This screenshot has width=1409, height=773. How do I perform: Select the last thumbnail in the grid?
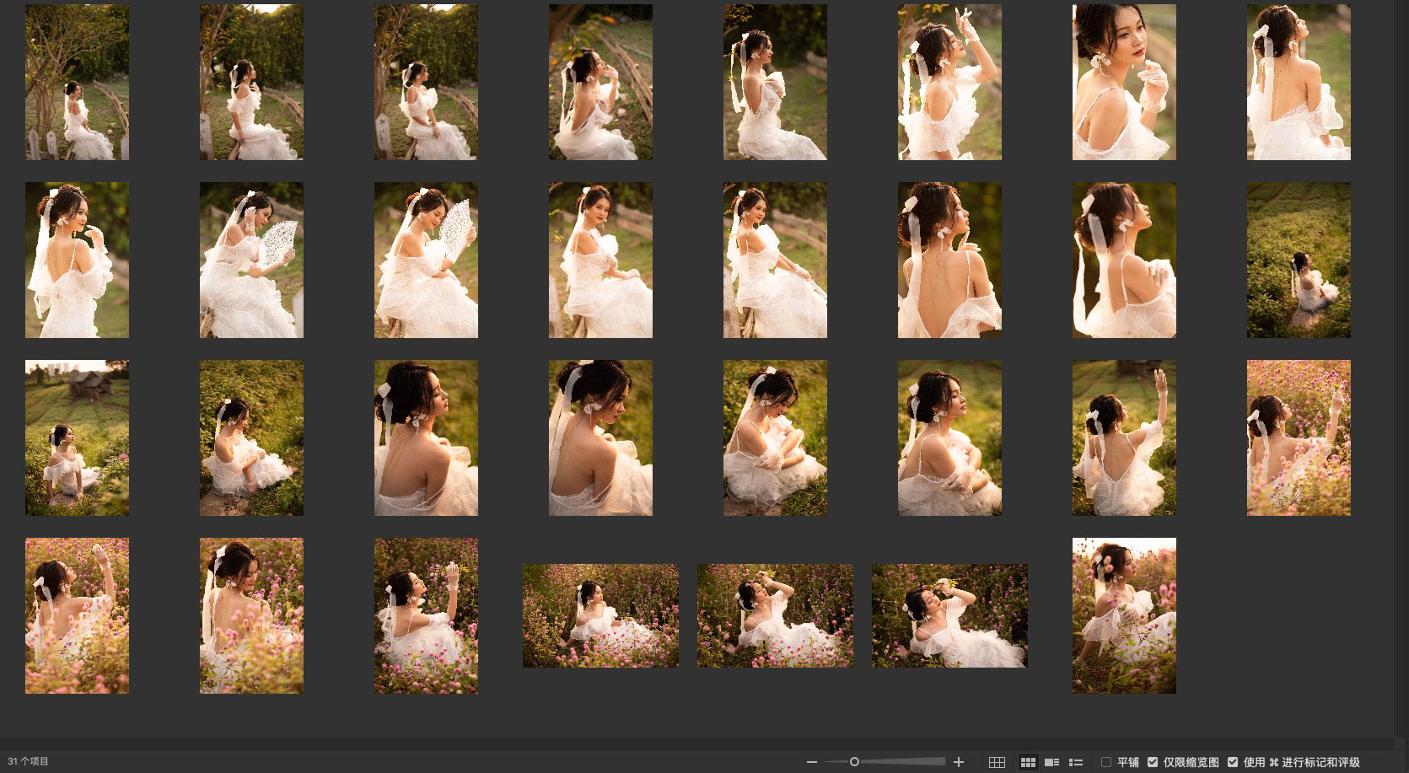coord(1124,615)
